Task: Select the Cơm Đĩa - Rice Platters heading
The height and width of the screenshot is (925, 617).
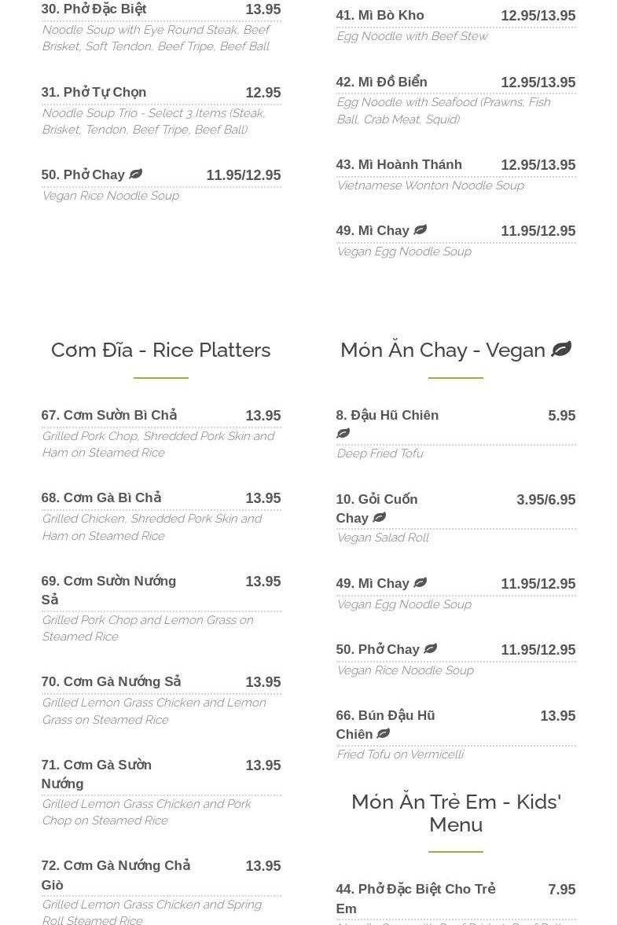Action: click(160, 350)
